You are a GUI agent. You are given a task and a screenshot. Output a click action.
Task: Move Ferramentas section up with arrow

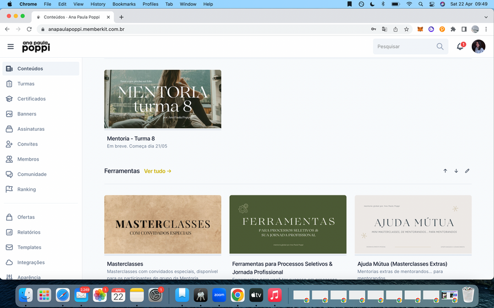(x=445, y=171)
